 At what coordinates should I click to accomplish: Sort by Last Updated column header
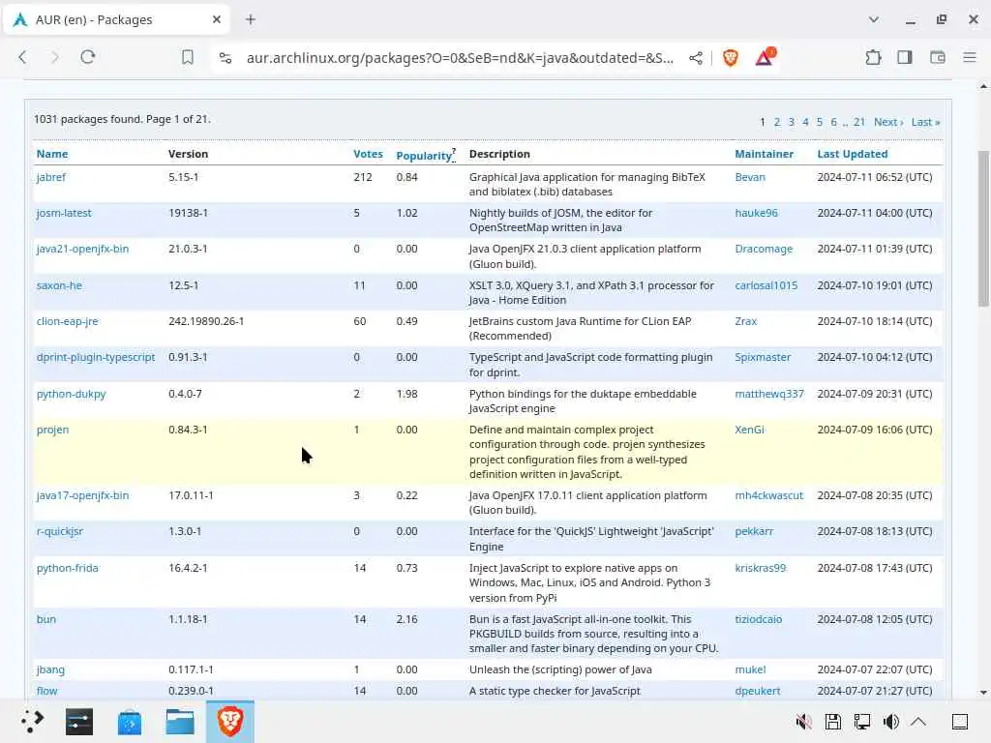point(852,154)
